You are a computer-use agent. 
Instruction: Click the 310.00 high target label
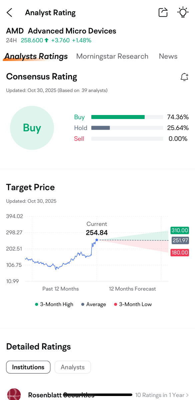[180, 230]
